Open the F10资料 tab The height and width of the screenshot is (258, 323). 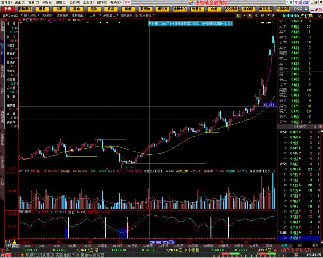48,15
